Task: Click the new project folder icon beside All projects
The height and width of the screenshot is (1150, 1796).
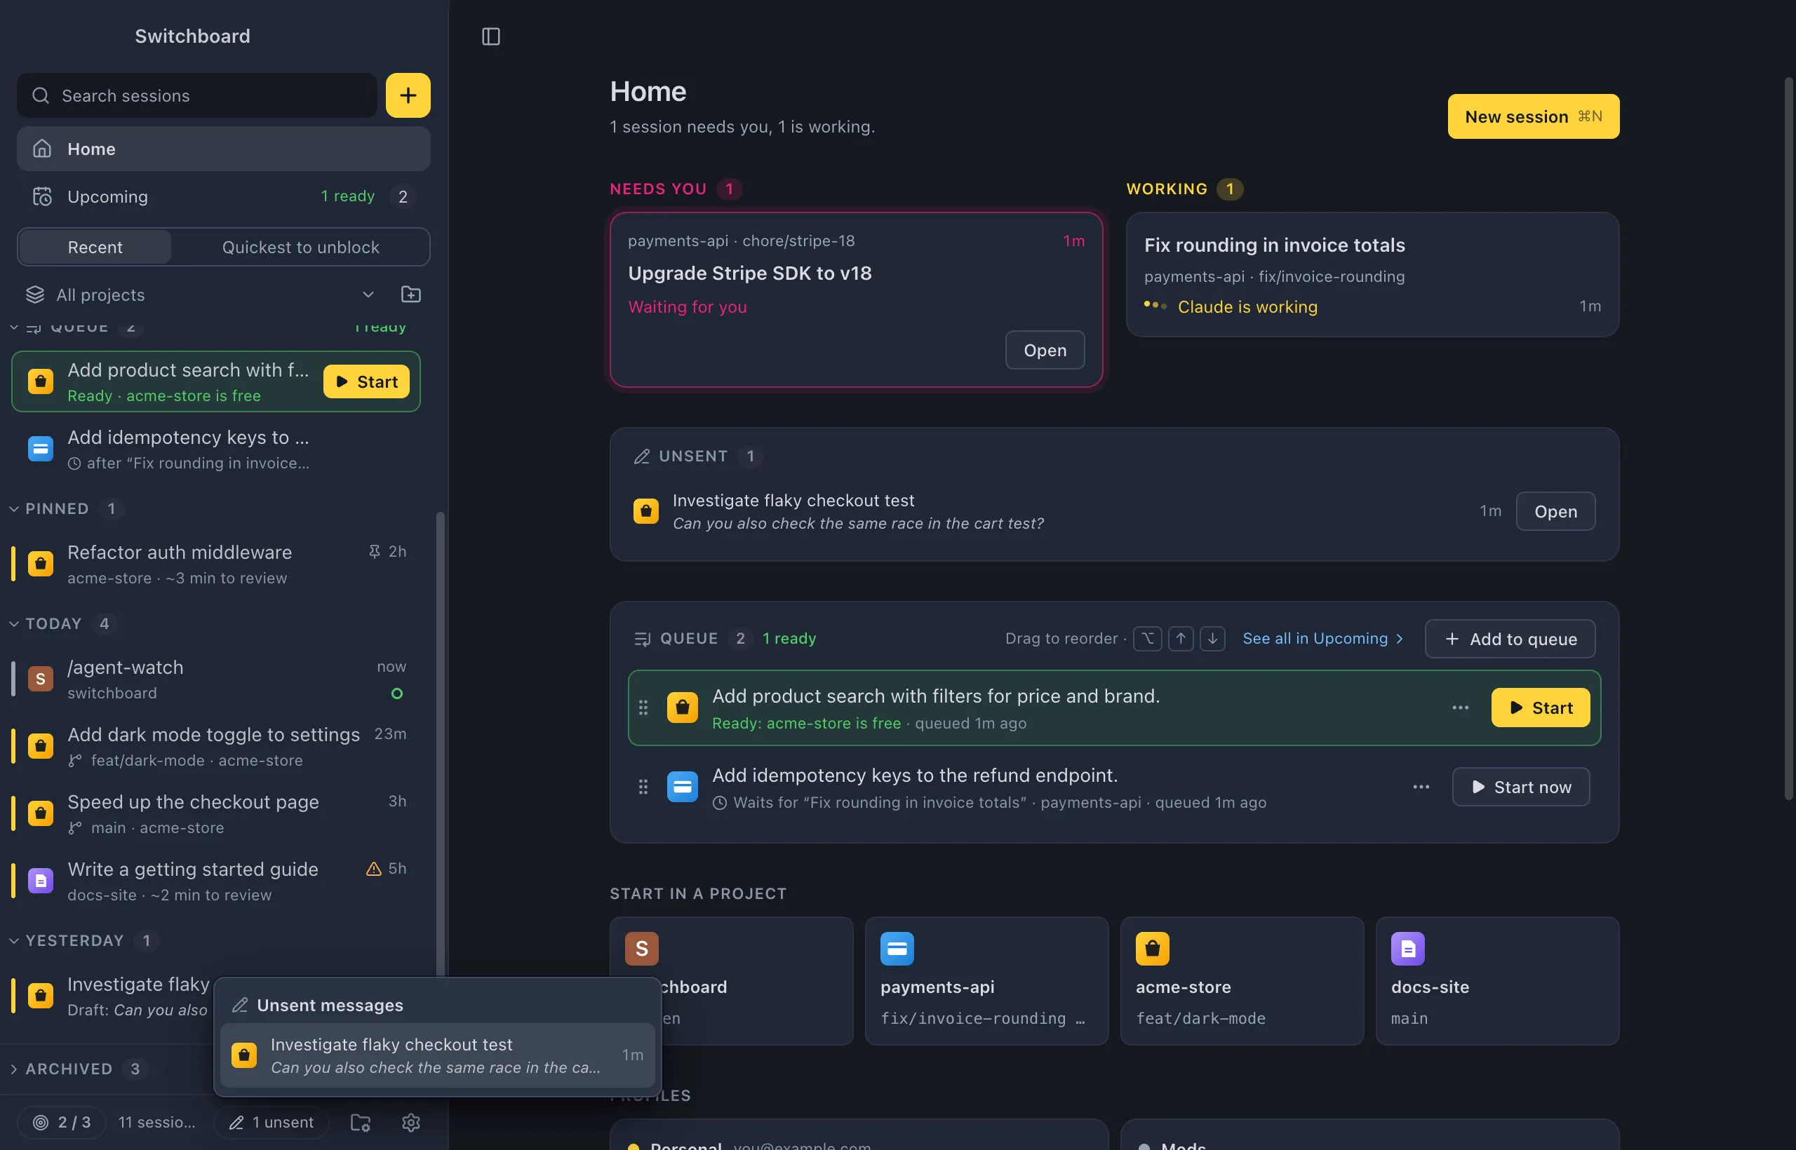Action: 411,295
